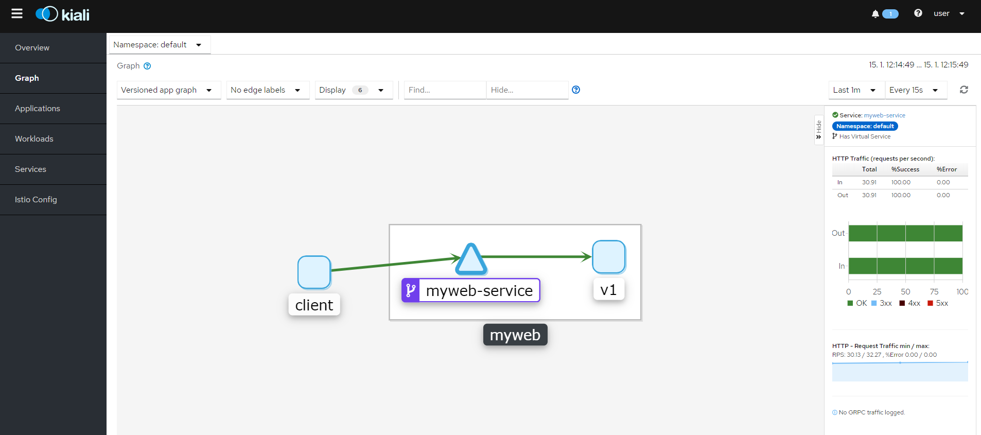Viewport: 981px width, 435px height.
Task: Collapse the side panel with Hide toggle
Action: point(818,130)
